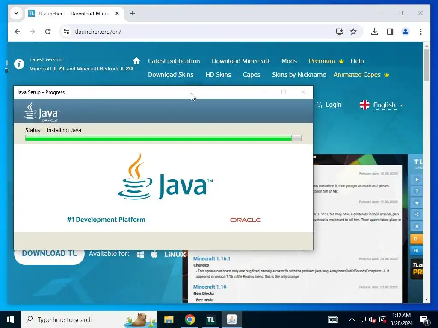Open TLauncher app in the taskbar

pyautogui.click(x=210, y=319)
